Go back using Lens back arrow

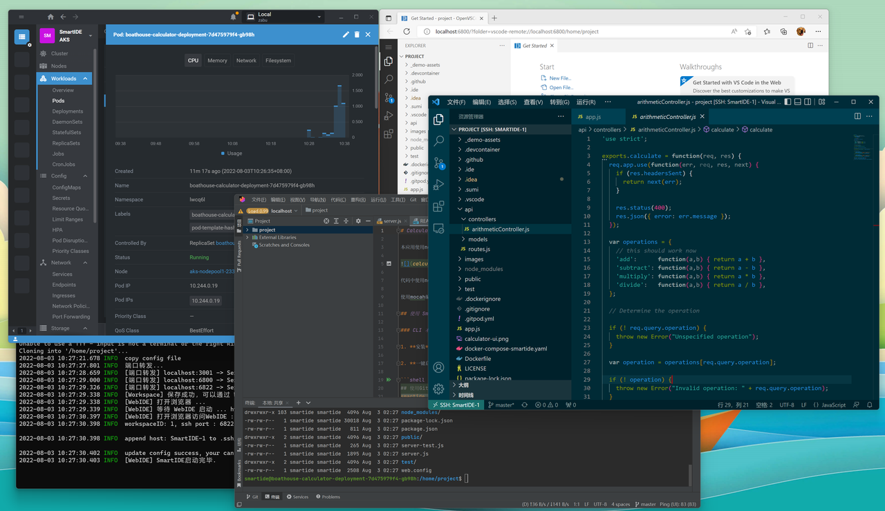point(64,17)
